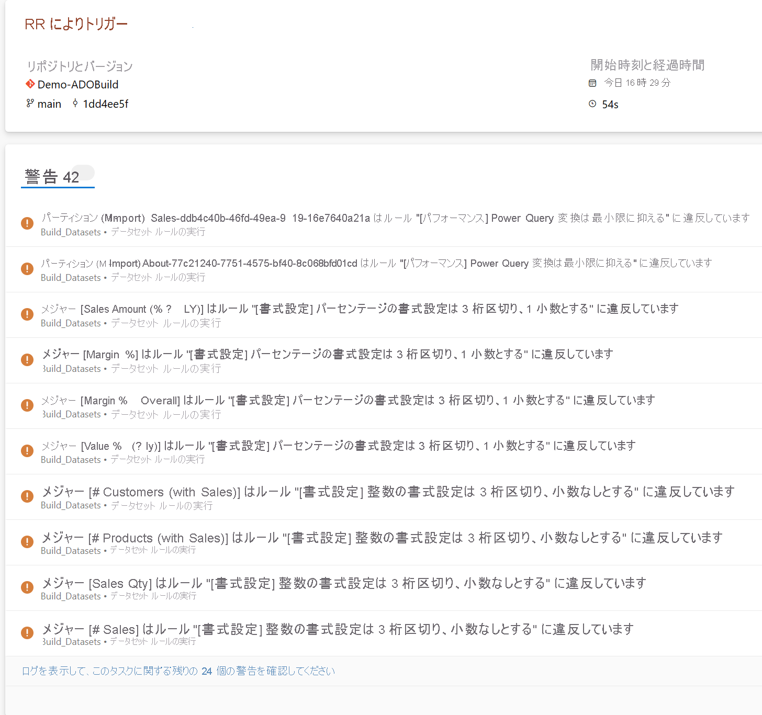This screenshot has width=762, height=715.
Task: Select the main branch label
Action: [50, 104]
